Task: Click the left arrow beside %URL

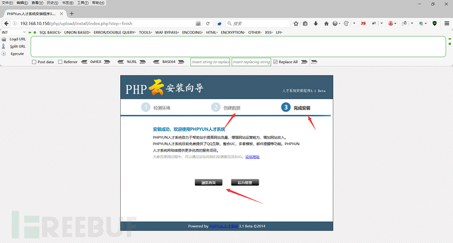Action: [x=121, y=62]
